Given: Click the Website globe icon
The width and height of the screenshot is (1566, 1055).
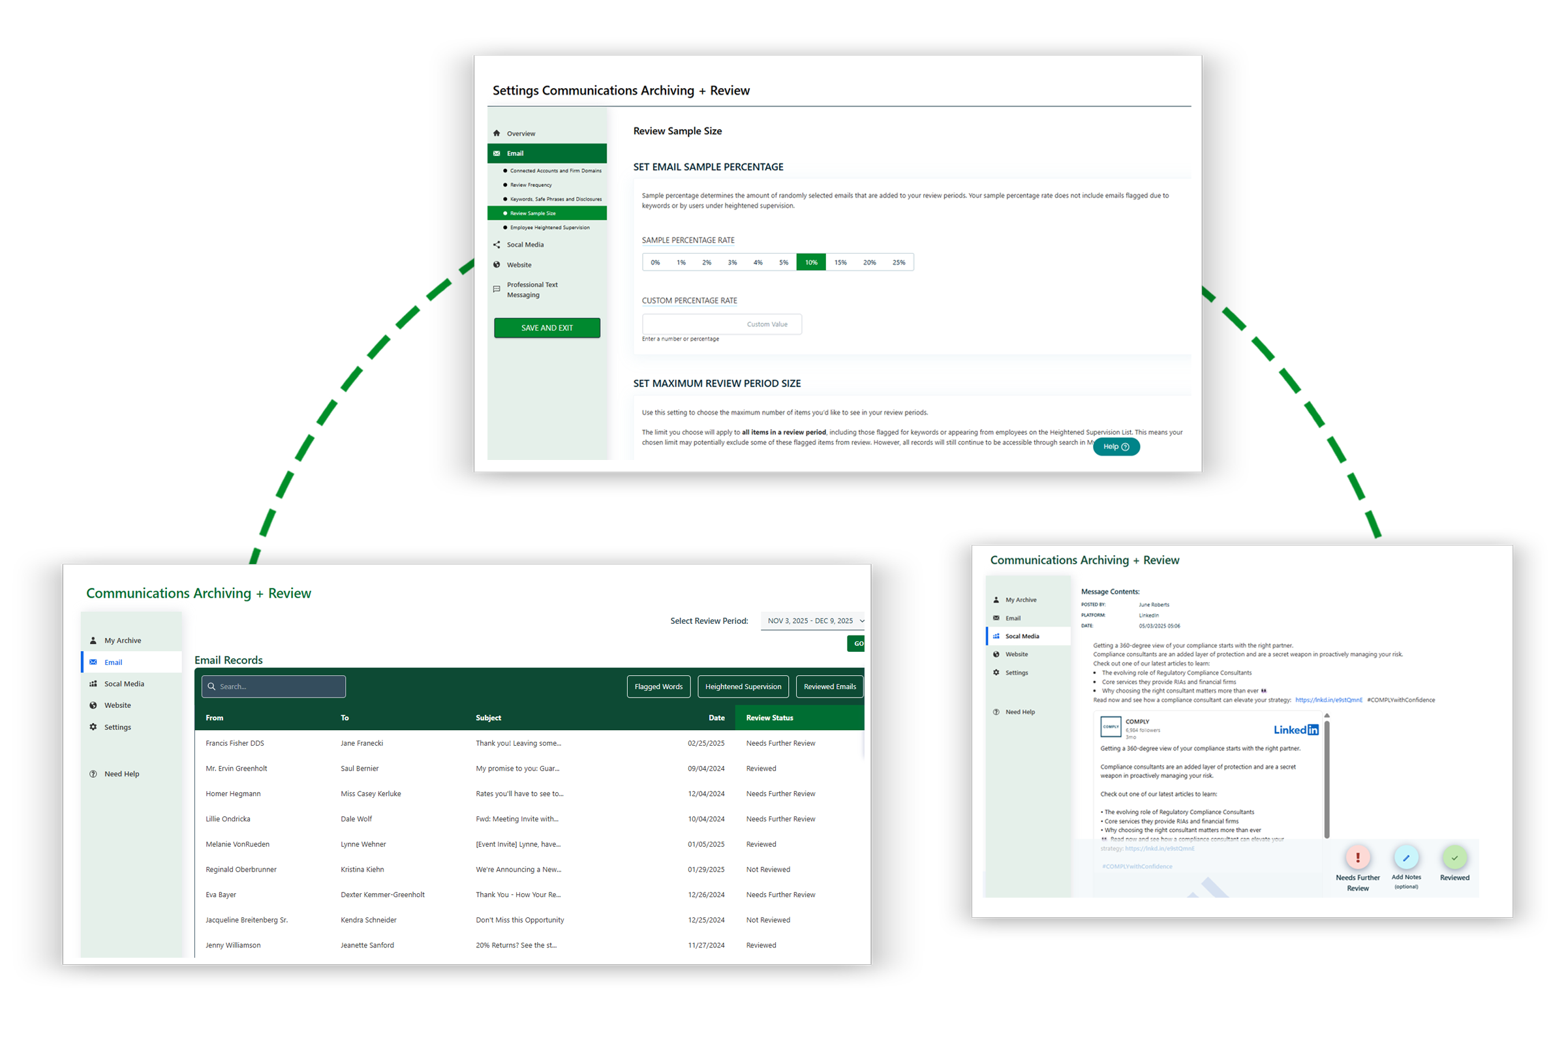Looking at the screenshot, I should pos(93,705).
